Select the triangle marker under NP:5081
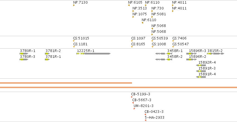This screenshot has width=237, height=122. 152,17
